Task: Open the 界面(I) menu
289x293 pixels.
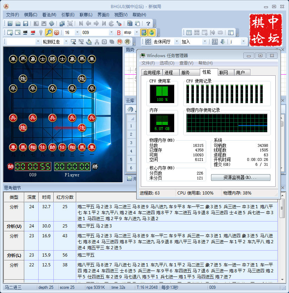Action: click(x=103, y=15)
